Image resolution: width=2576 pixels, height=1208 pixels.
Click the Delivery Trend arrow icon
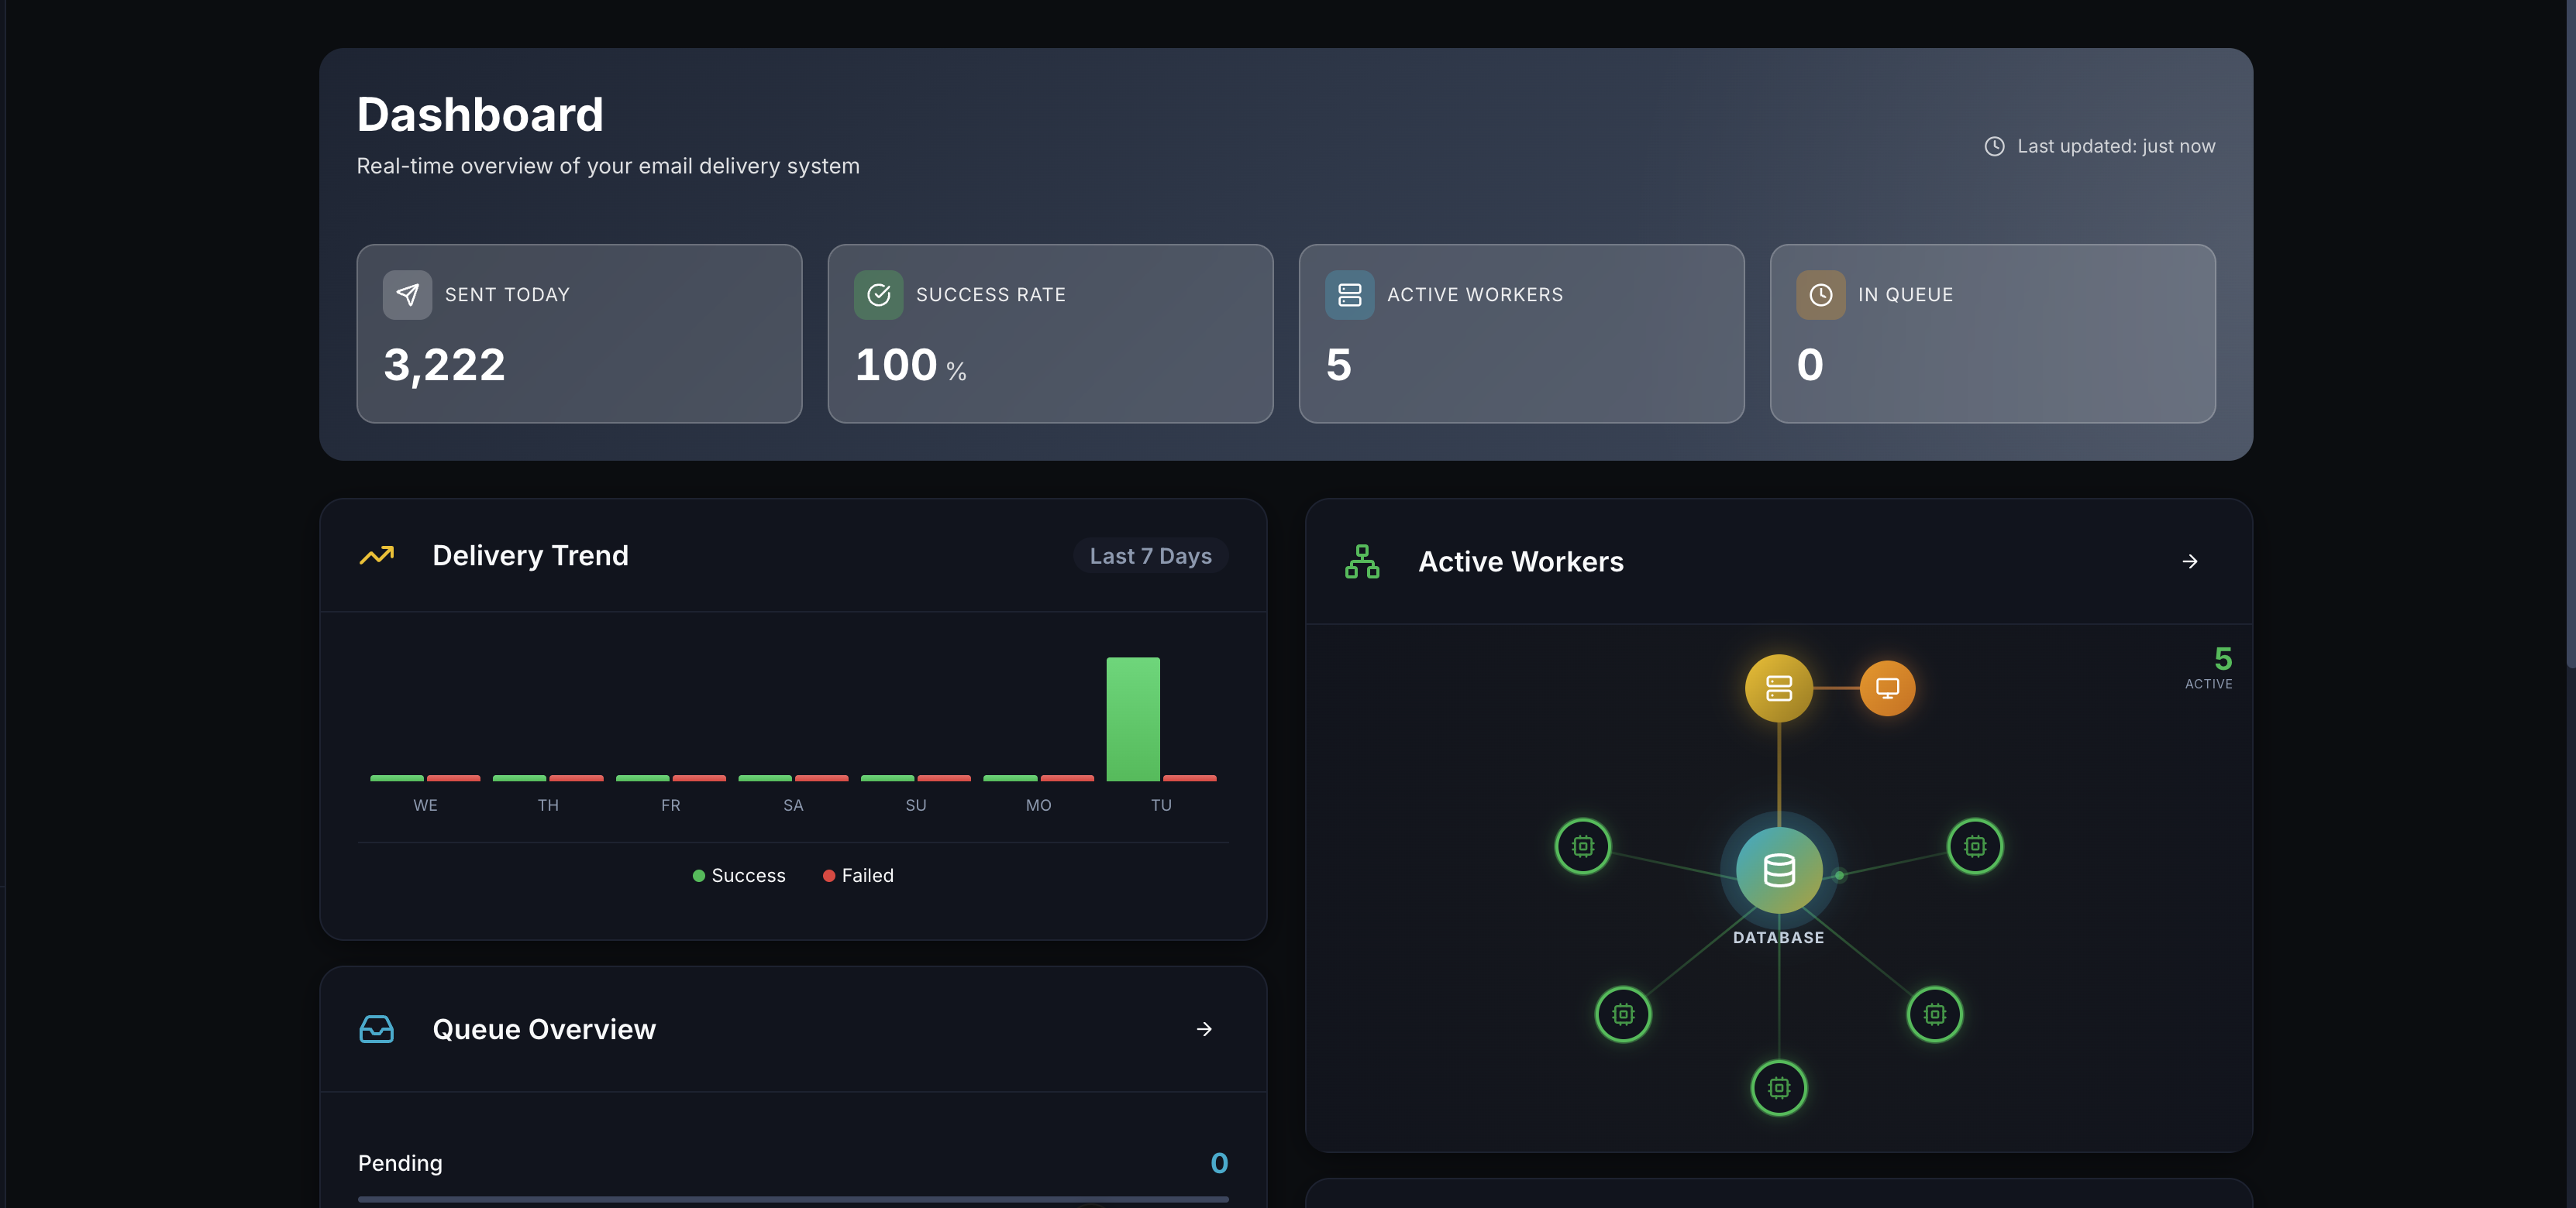pyautogui.click(x=377, y=555)
